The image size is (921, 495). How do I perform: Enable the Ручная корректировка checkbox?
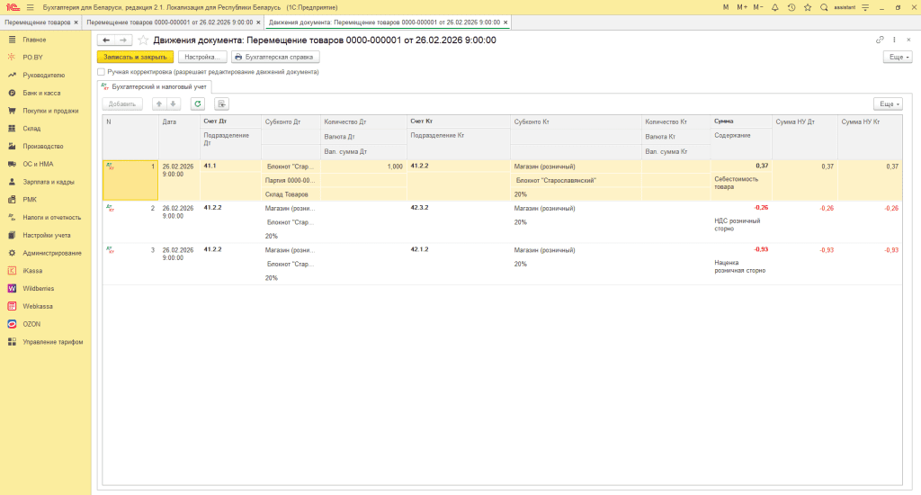[x=102, y=71]
